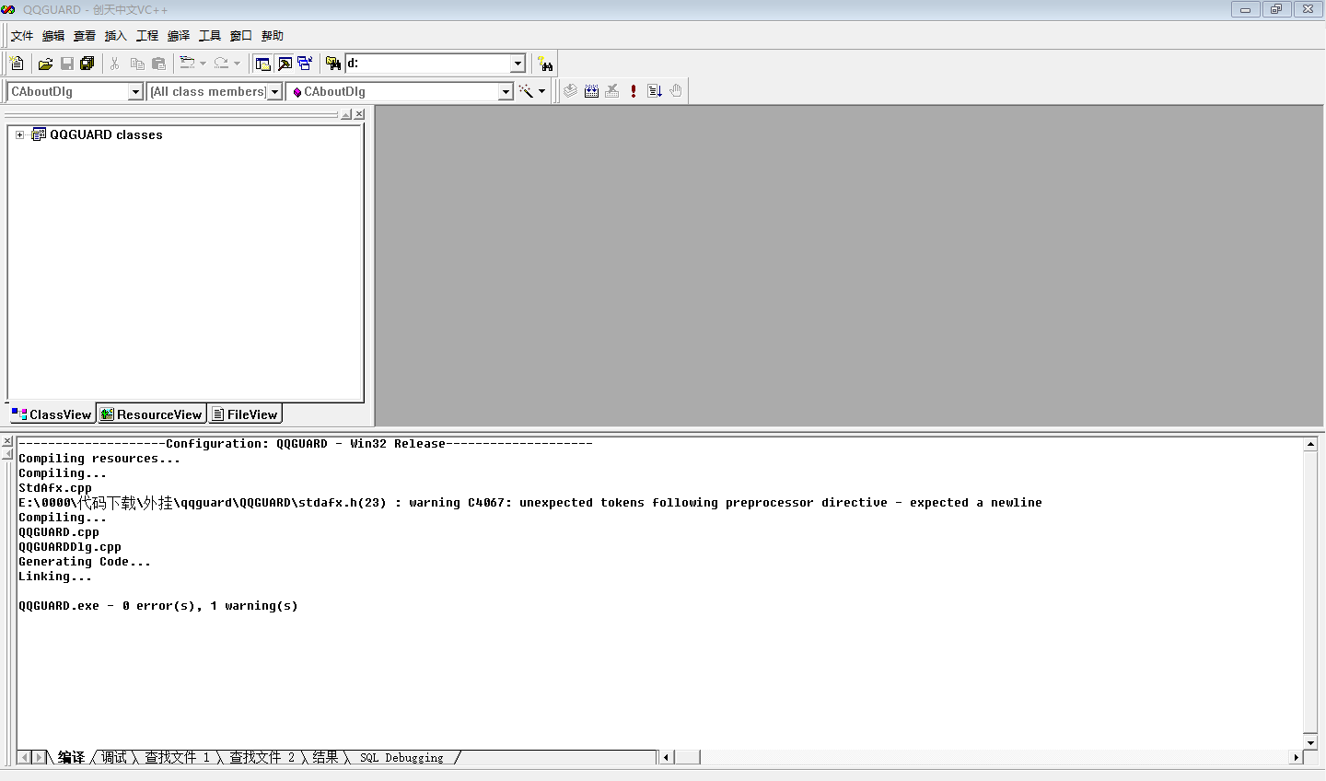The image size is (1326, 781).
Task: Open the All class members dropdown
Action: click(x=274, y=91)
